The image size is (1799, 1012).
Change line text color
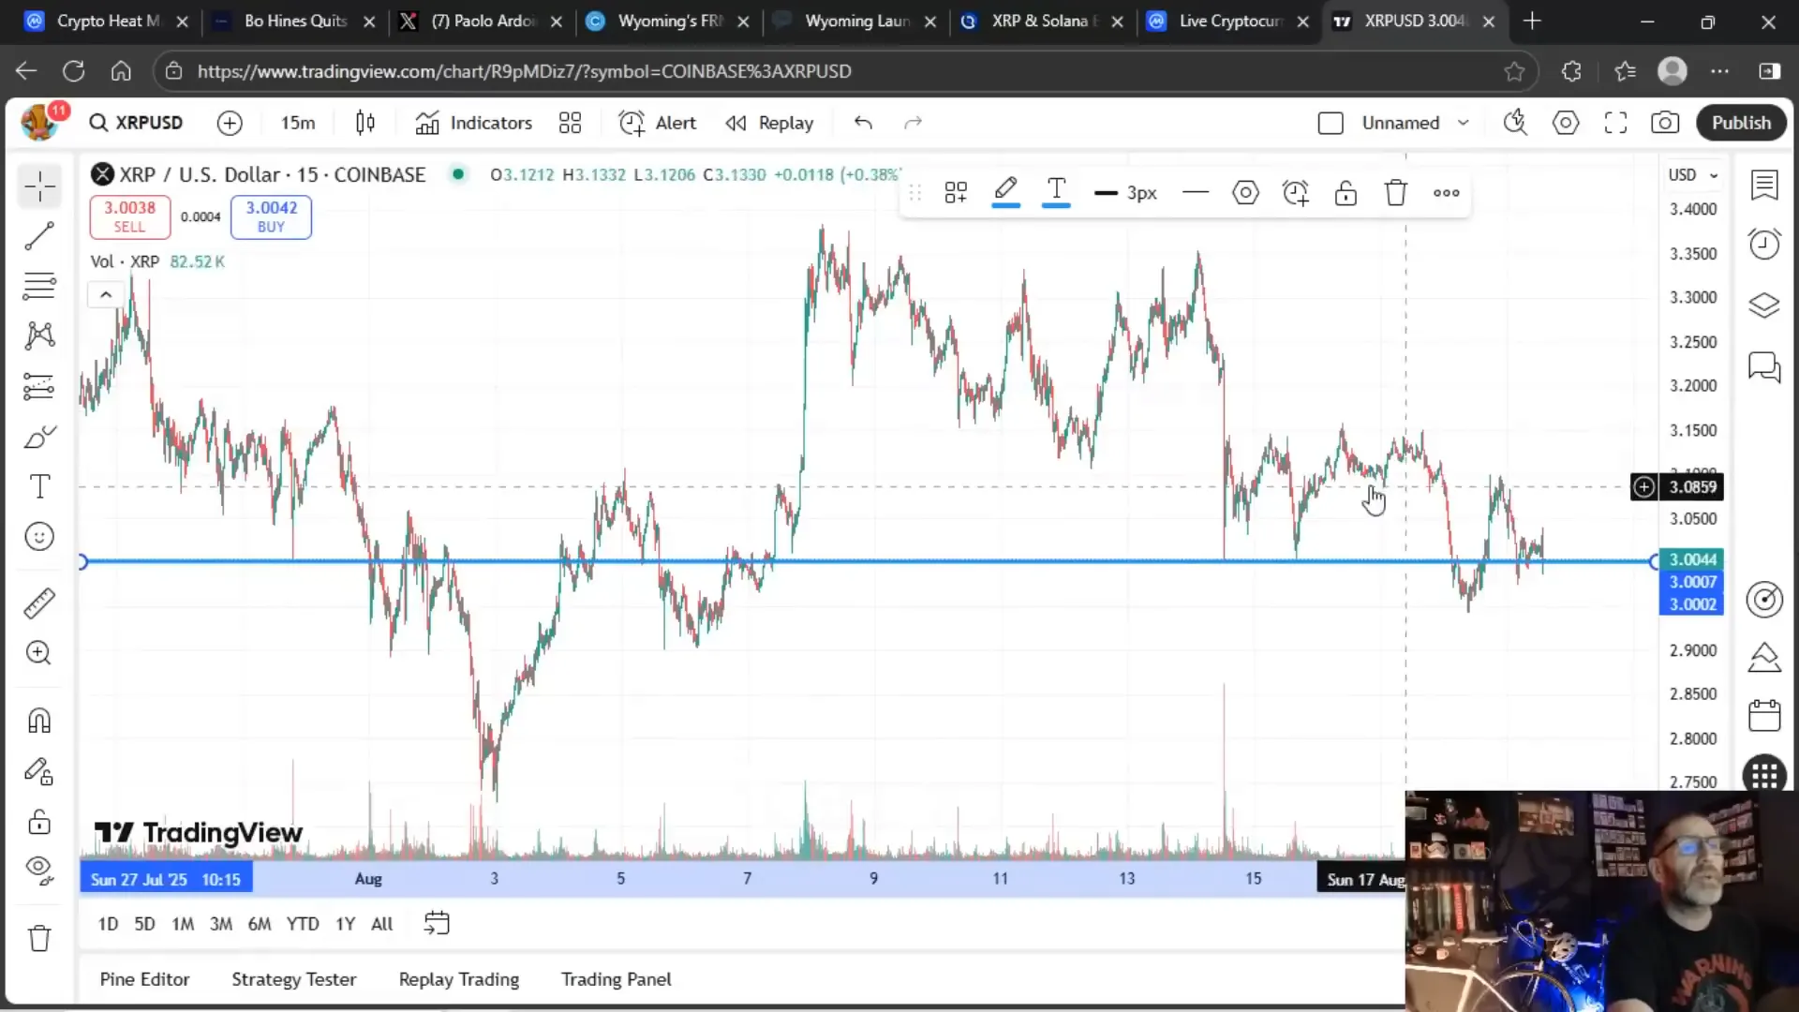pyautogui.click(x=1056, y=193)
